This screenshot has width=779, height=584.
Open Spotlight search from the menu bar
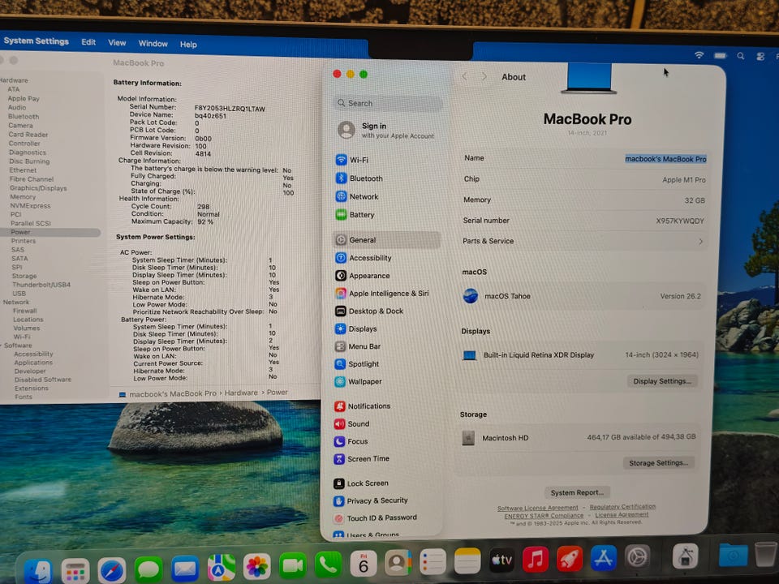[x=741, y=56]
